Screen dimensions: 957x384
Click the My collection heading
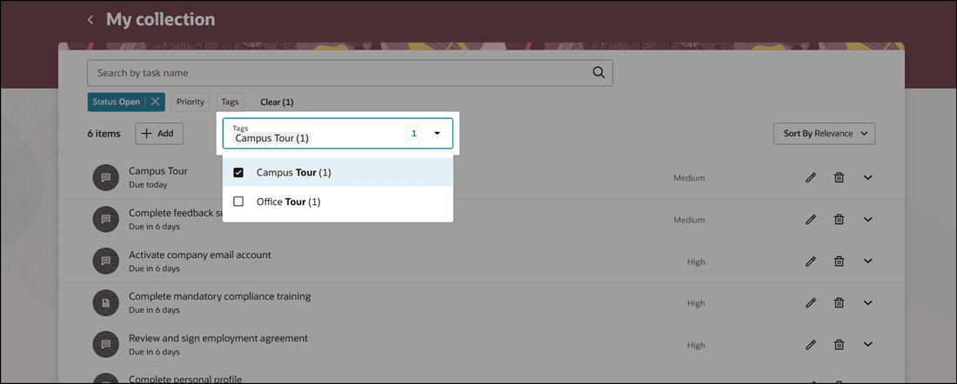tap(161, 19)
